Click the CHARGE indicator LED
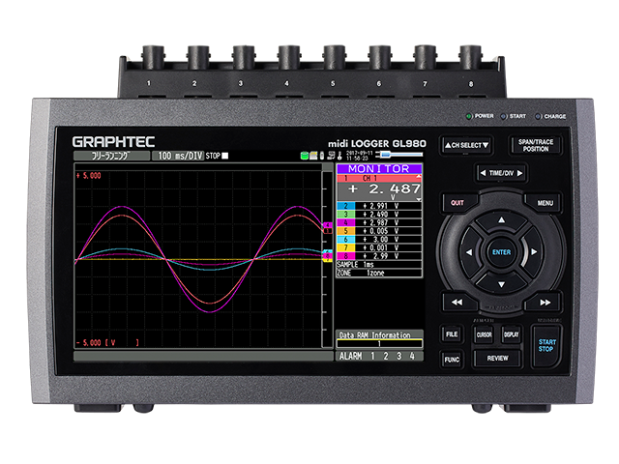 538,116
